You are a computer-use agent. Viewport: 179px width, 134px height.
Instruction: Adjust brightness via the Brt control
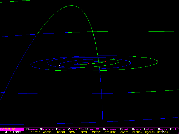pyautogui.click(x=173, y=129)
